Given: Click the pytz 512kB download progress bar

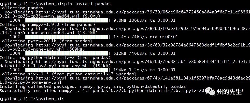Looking at the screenshot, I should pyautogui.click(x=67, y=53).
